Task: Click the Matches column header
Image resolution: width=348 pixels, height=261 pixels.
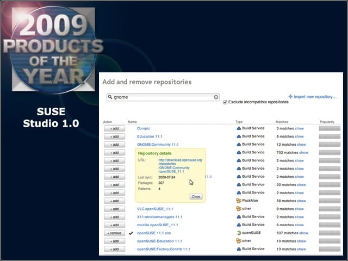Action: click(x=282, y=122)
